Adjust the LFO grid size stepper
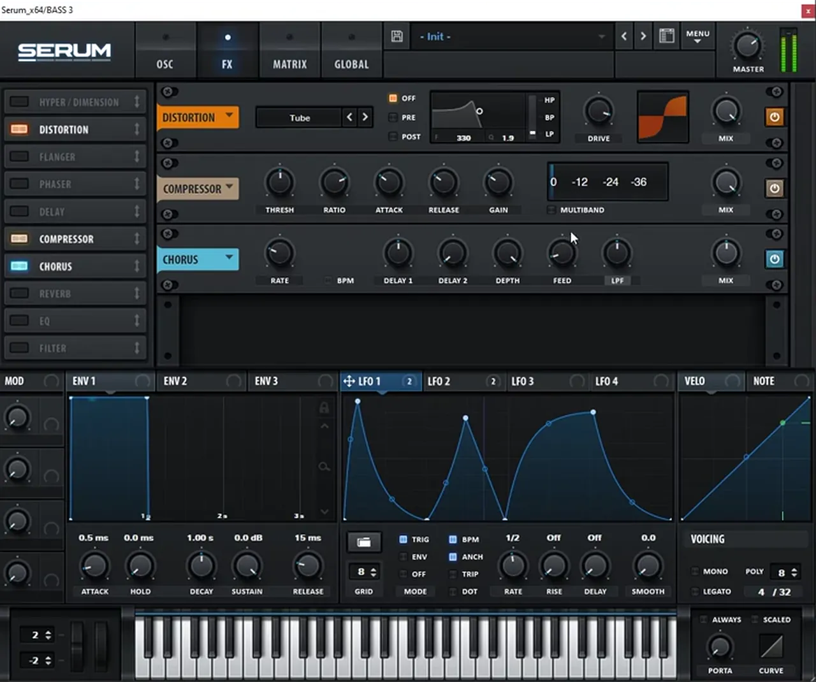 pos(374,572)
